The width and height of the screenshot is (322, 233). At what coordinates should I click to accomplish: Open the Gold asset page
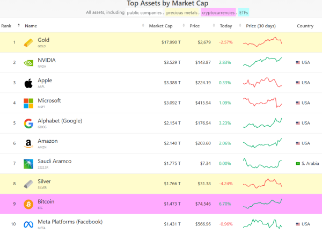[43, 40]
